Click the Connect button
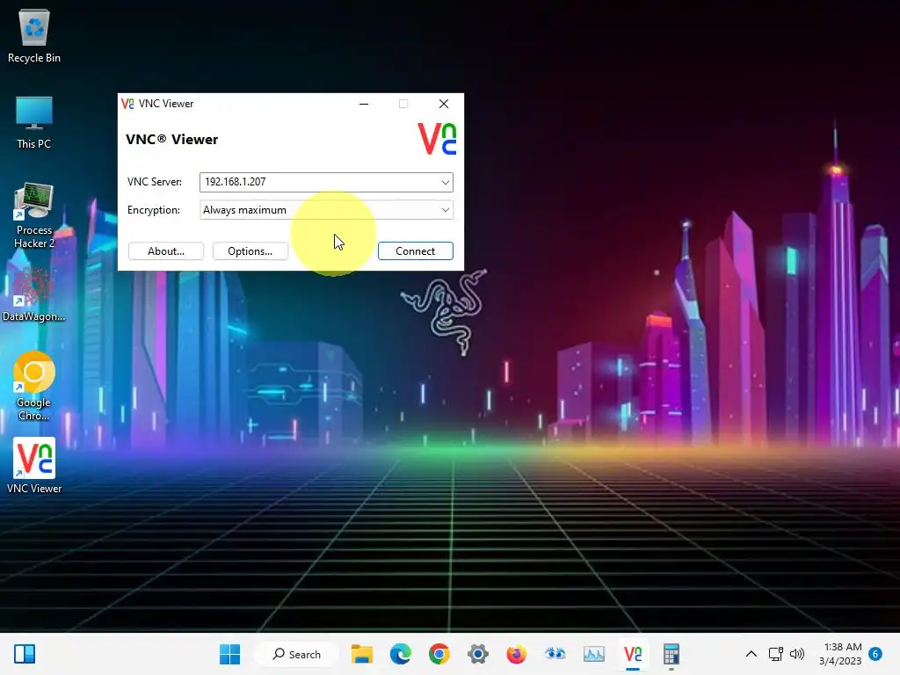The image size is (900, 675). (416, 251)
